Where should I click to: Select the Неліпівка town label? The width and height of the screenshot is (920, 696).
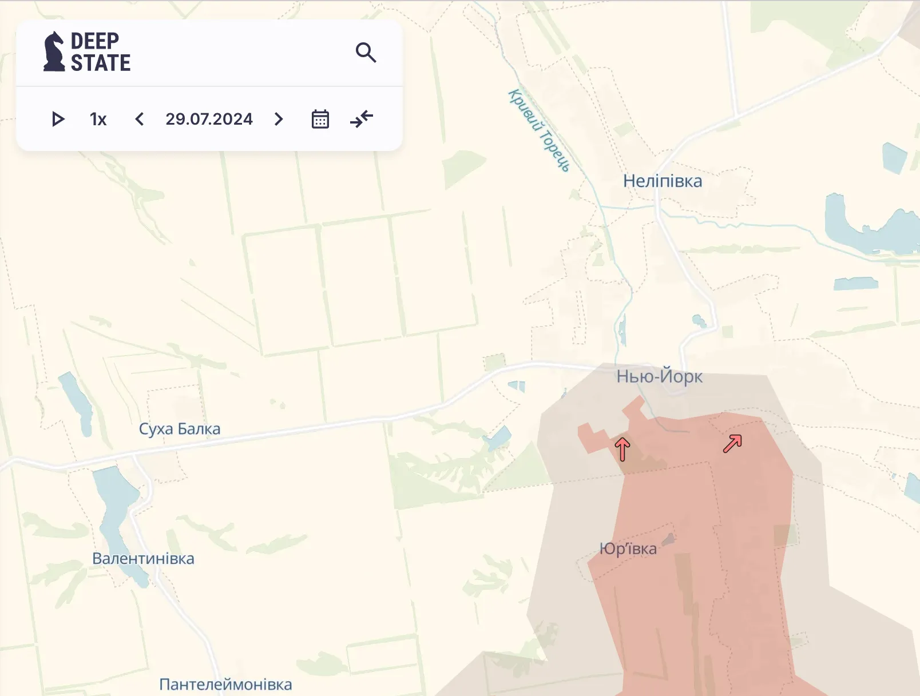(663, 181)
